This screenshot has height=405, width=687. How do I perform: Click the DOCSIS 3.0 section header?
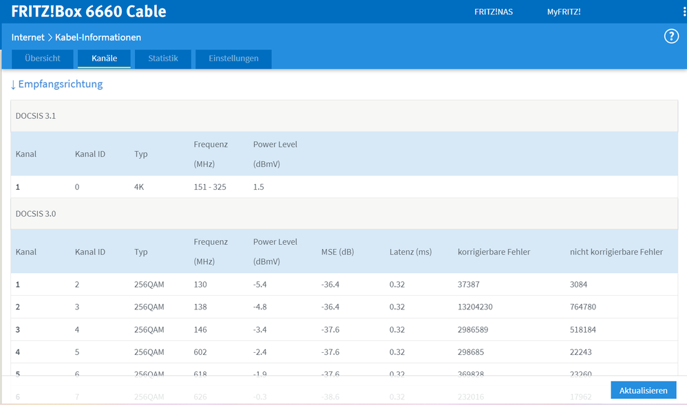344,214
